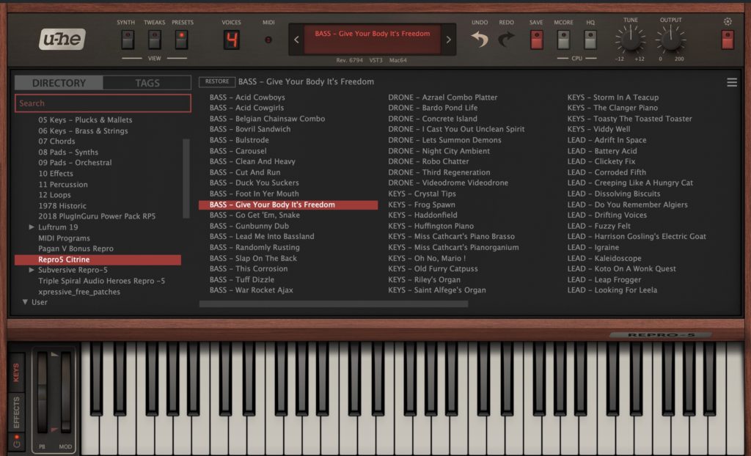Click the MOD wheel
The width and height of the screenshot is (751, 456).
point(65,393)
